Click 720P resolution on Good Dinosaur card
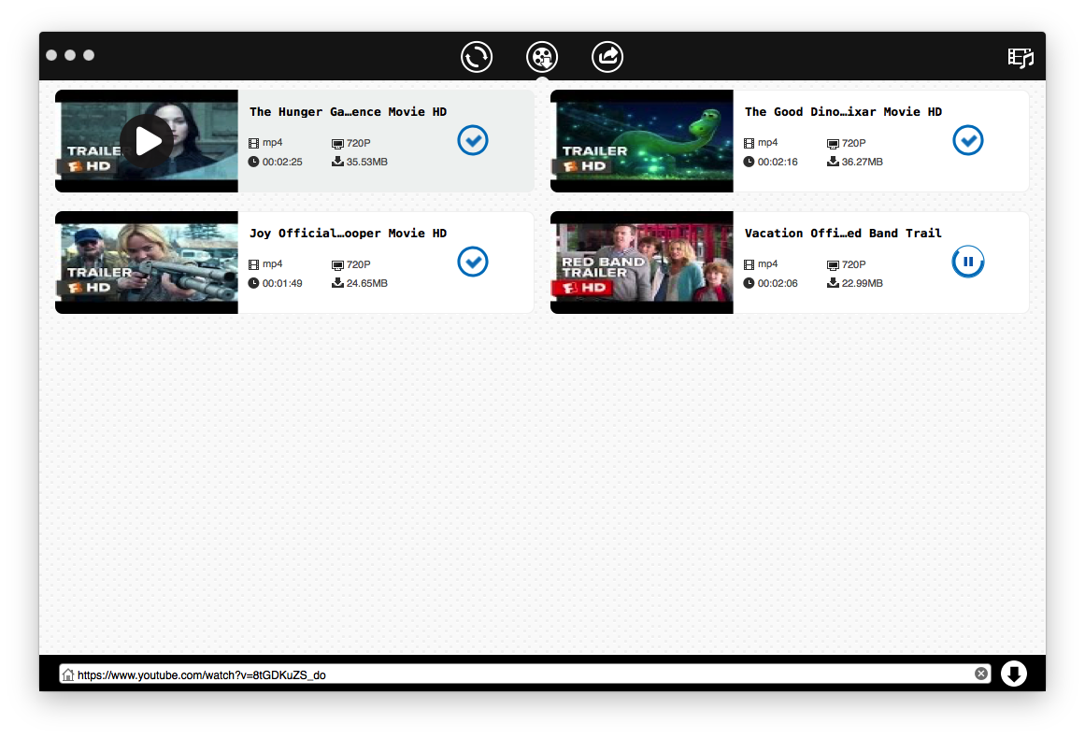 point(854,143)
